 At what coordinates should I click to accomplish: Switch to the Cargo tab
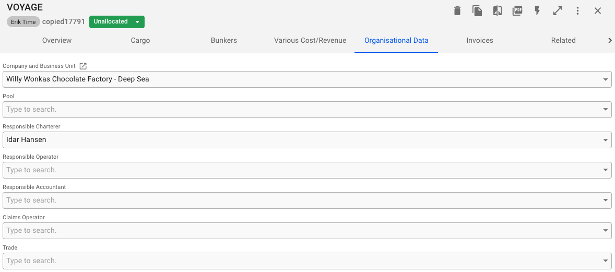(140, 40)
